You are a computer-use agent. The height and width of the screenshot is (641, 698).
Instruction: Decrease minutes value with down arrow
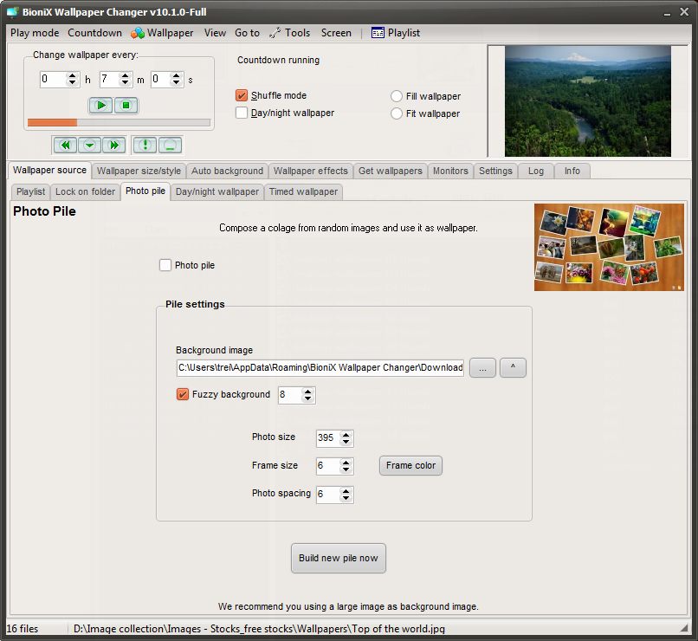pos(126,83)
